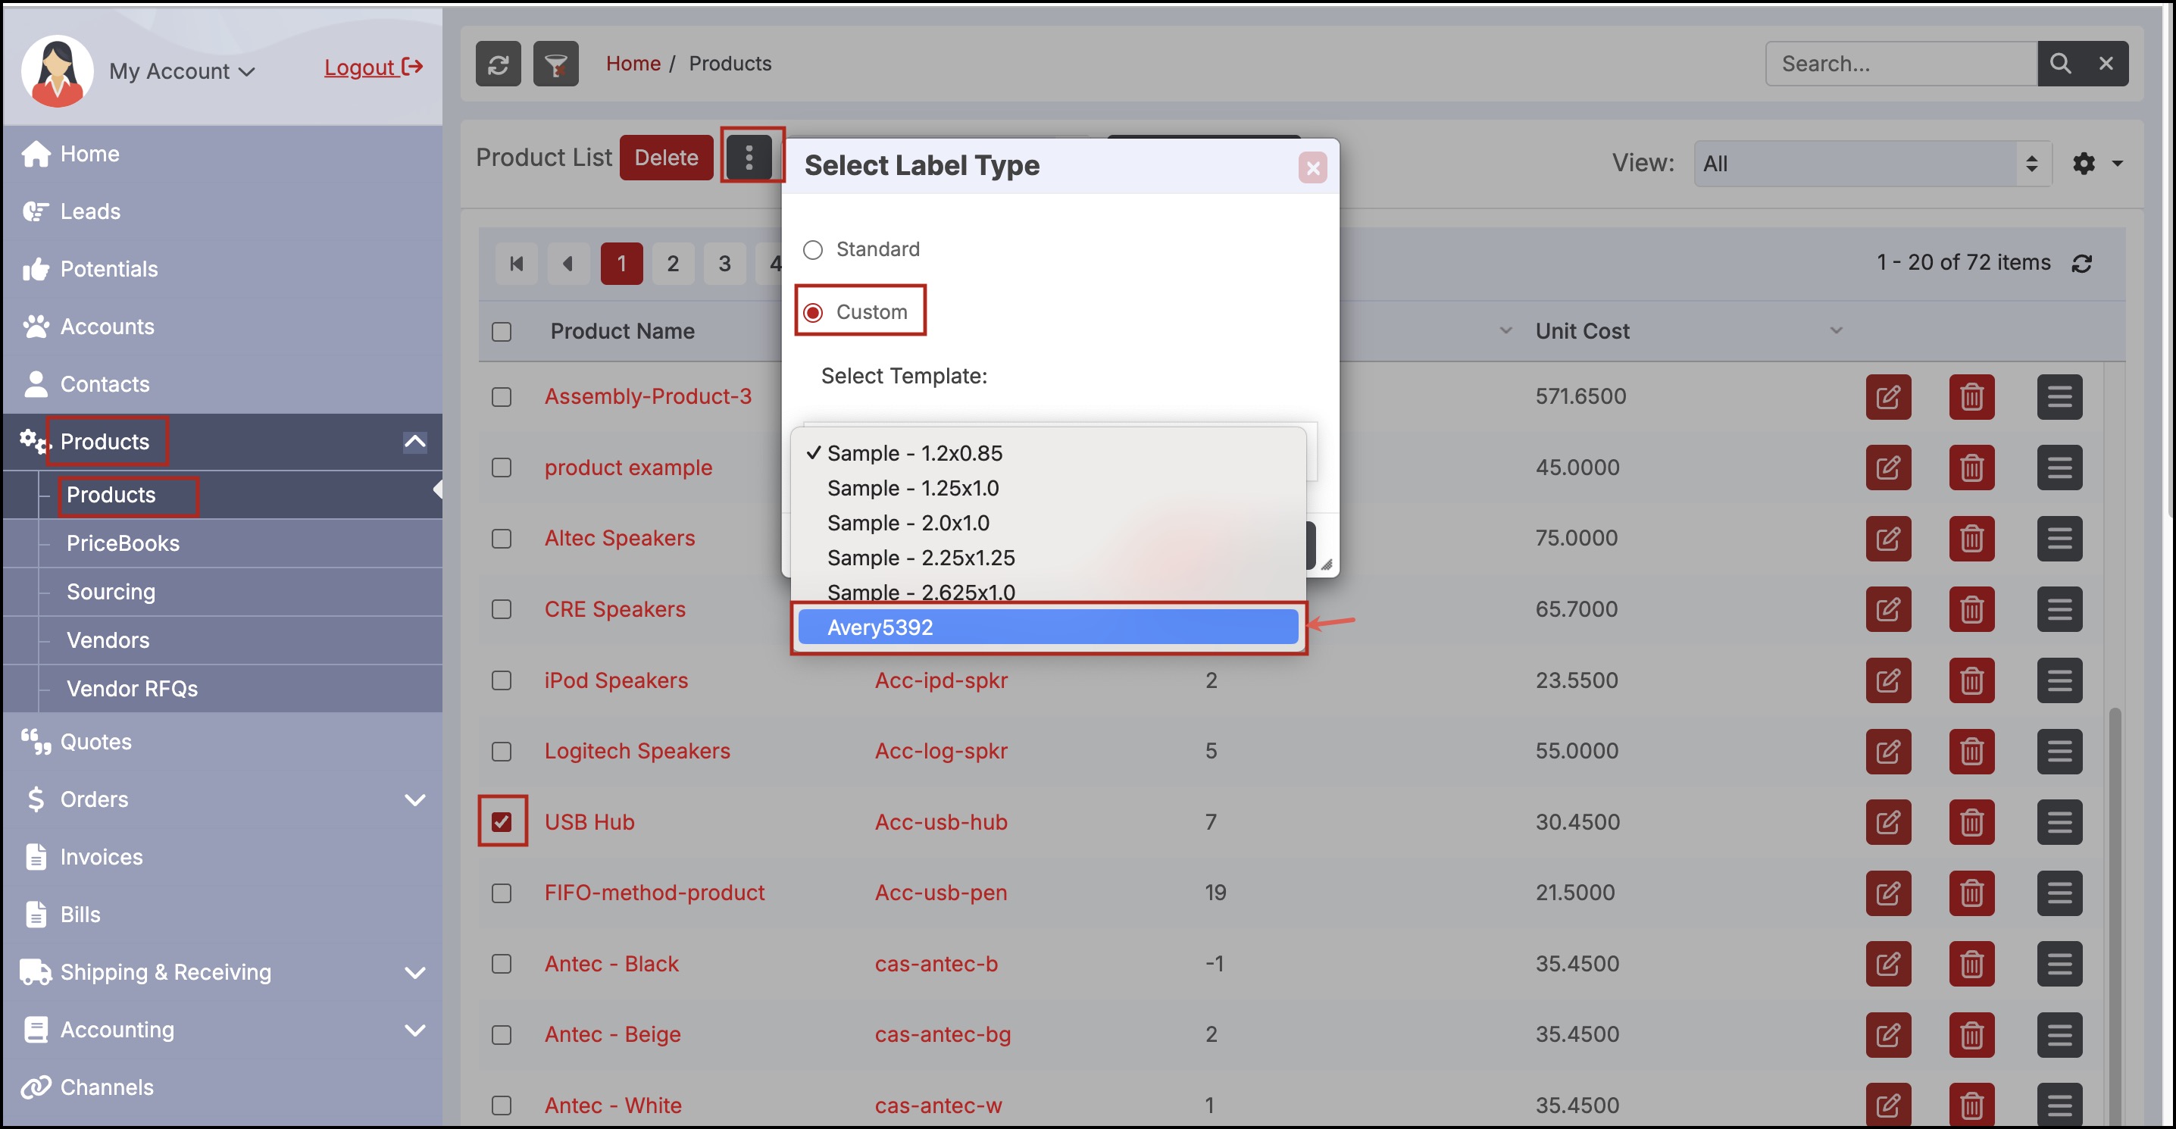Open the View All dropdown
The width and height of the screenshot is (2176, 1129).
(x=1871, y=163)
